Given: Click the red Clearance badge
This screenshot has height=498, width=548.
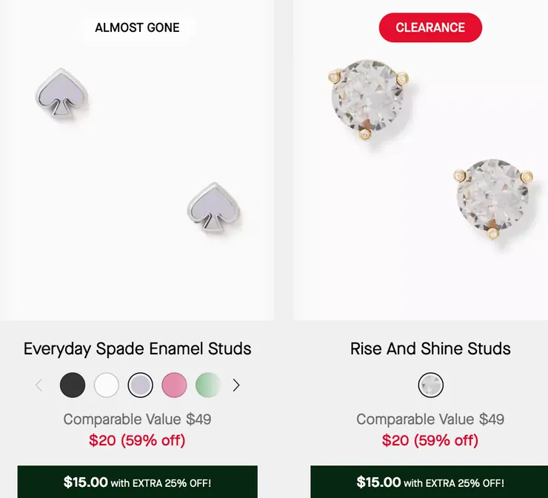Looking at the screenshot, I should (430, 28).
